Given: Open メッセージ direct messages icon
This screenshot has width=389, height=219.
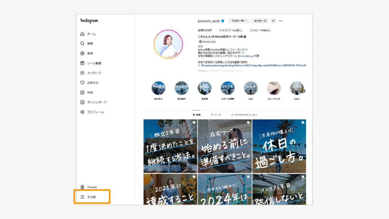Looking at the screenshot, I should click(82, 73).
